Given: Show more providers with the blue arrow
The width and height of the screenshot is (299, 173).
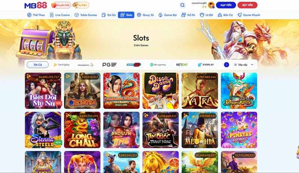Looking at the screenshot, I should tap(226, 65).
